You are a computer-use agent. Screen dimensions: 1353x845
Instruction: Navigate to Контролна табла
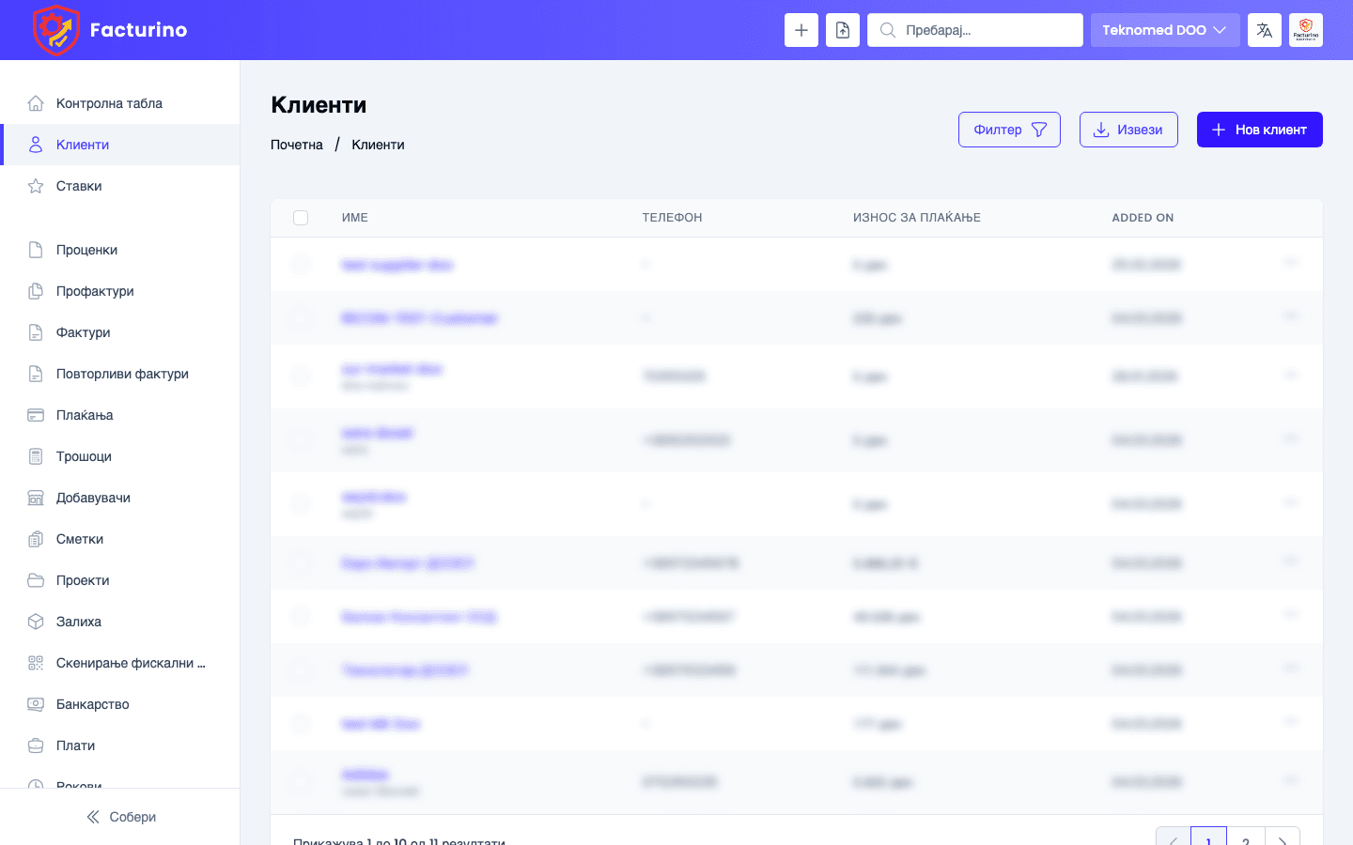[109, 103]
